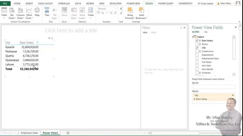Image resolution: width=243 pixels, height=136 pixels.
Task: Open Card Style options
Action: click(x=74, y=13)
